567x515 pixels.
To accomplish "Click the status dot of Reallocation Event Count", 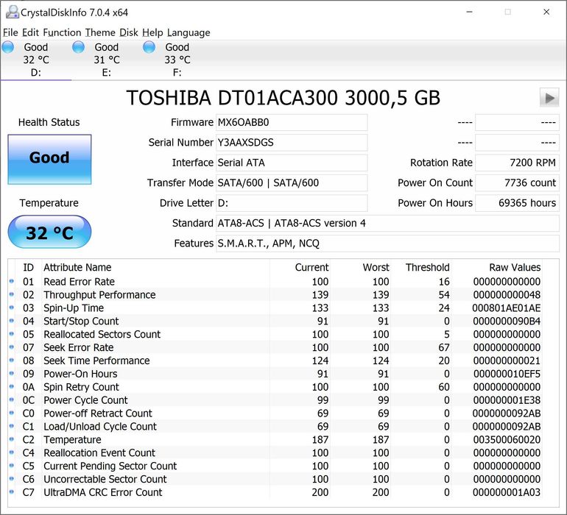I will (12, 452).
